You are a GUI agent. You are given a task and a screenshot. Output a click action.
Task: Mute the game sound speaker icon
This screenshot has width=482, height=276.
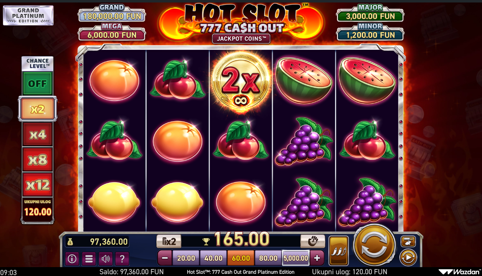click(106, 259)
